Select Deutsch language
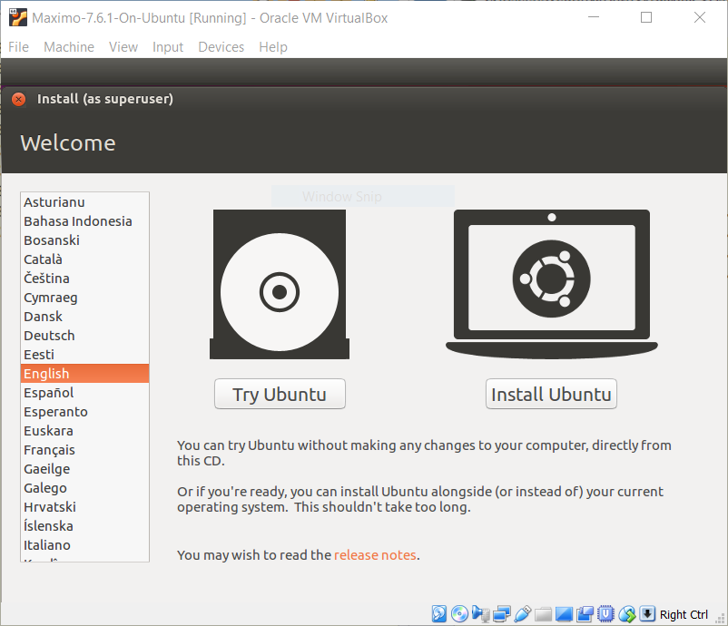Image resolution: width=728 pixels, height=626 pixels. point(84,336)
